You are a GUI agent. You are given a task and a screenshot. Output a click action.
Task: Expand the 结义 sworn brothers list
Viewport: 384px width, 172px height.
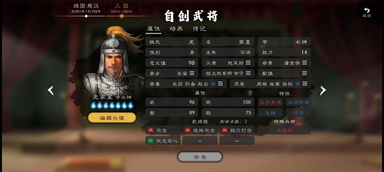[248, 73]
